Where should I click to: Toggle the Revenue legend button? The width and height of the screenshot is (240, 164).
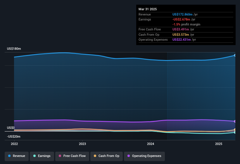pos(17,156)
